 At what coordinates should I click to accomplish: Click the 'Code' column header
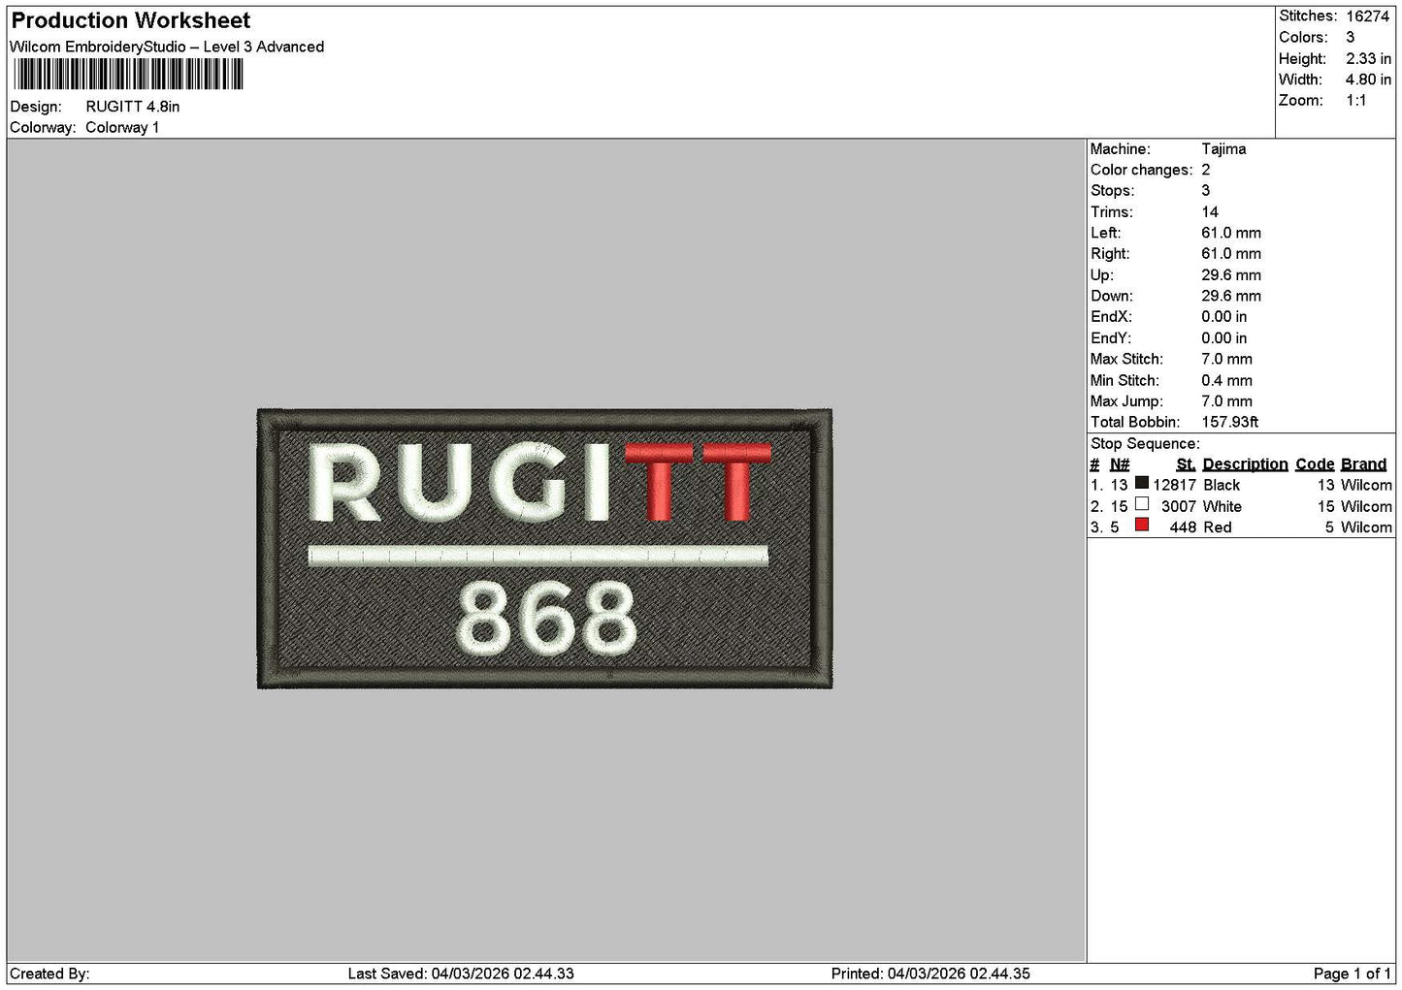(1315, 464)
